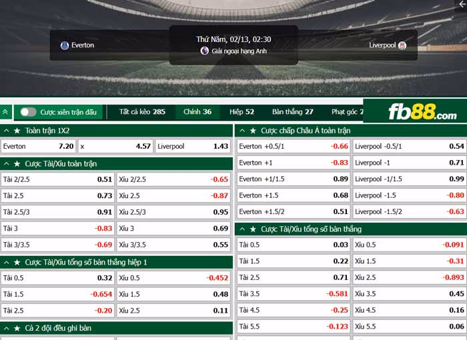Pick Tài 2.5 toàn trận at 0.73
This screenshot has height=340, width=467.
coord(58,195)
